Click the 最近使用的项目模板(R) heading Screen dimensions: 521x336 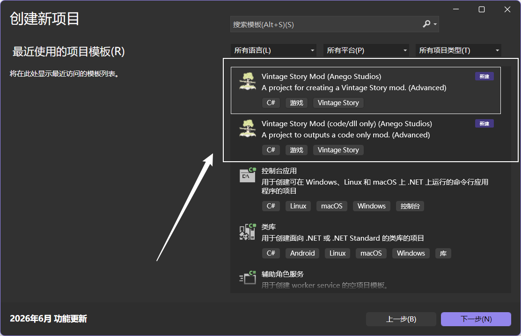pos(68,51)
